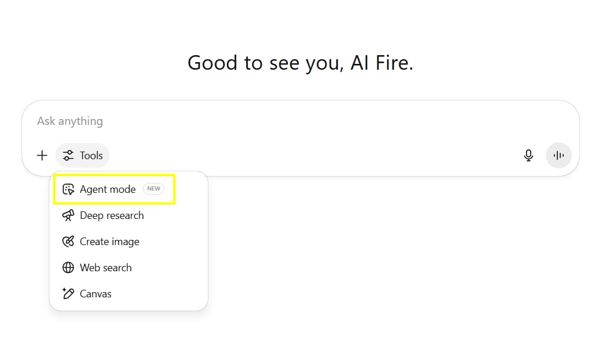Click the greeting heading text
Image resolution: width=609 pixels, height=338 pixels.
click(x=300, y=63)
